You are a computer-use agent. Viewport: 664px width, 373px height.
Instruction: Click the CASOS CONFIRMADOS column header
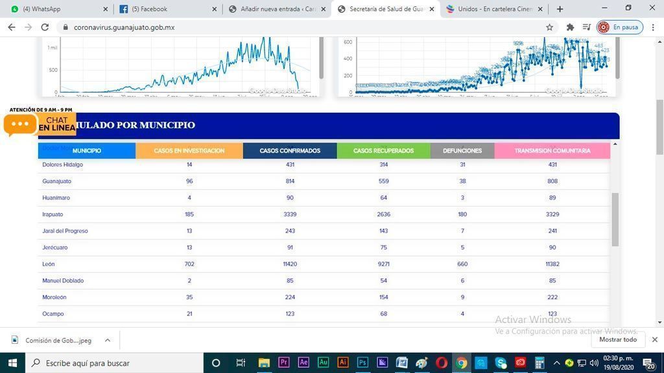click(x=290, y=150)
